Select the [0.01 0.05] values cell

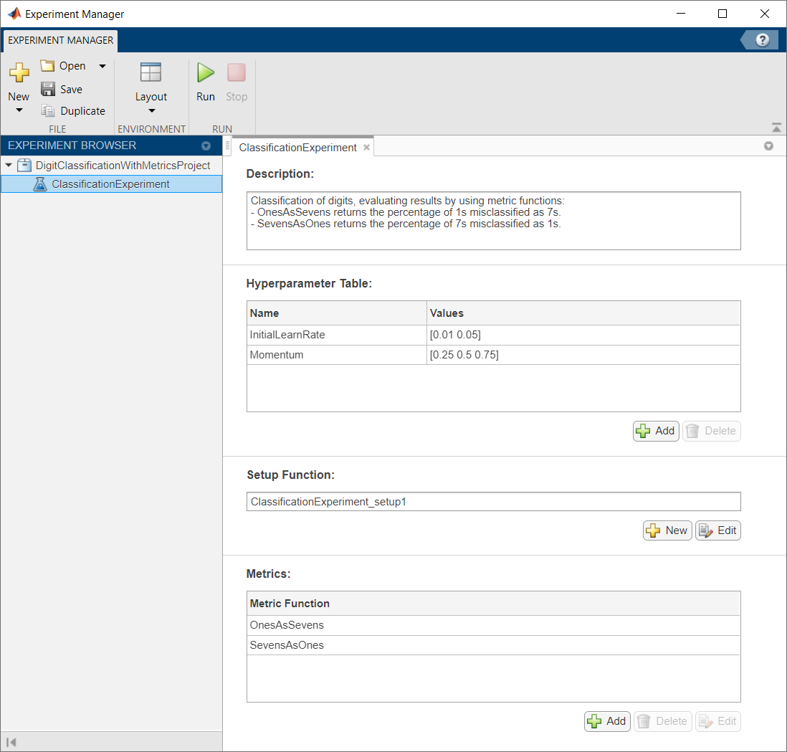tap(583, 335)
